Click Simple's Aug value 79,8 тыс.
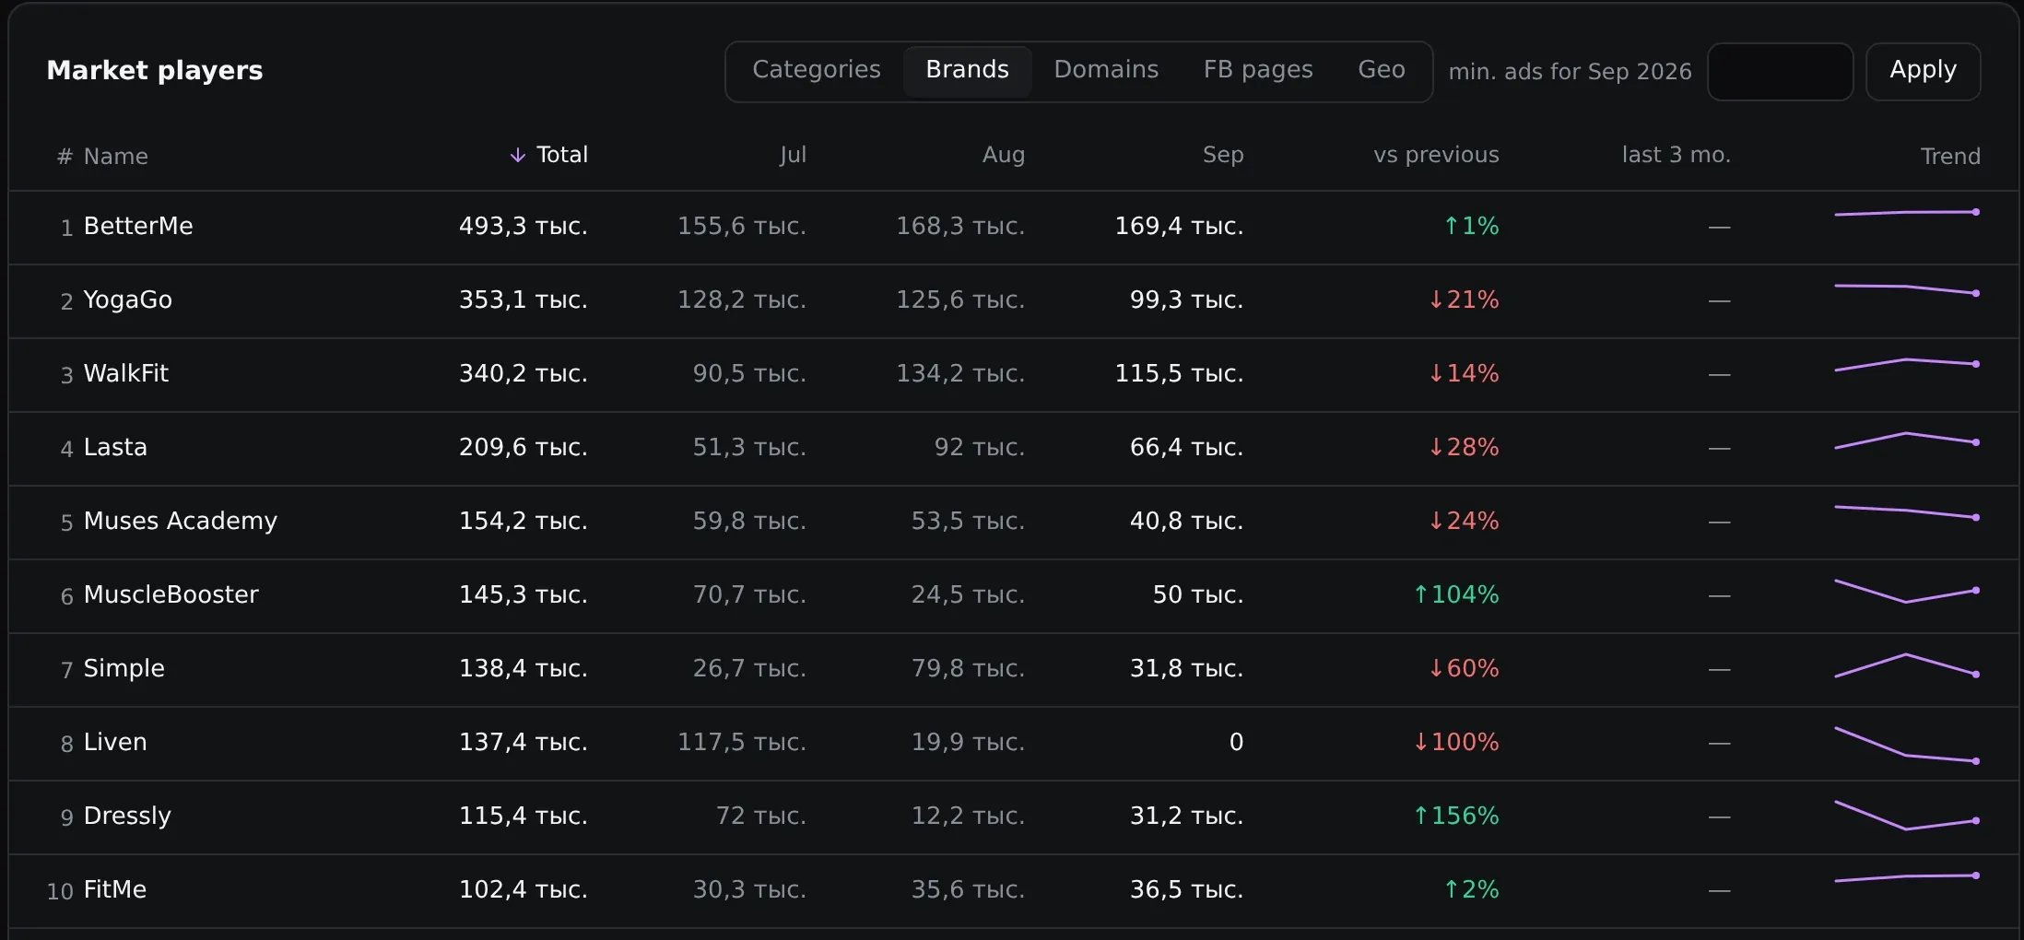2024x940 pixels. pos(969,668)
